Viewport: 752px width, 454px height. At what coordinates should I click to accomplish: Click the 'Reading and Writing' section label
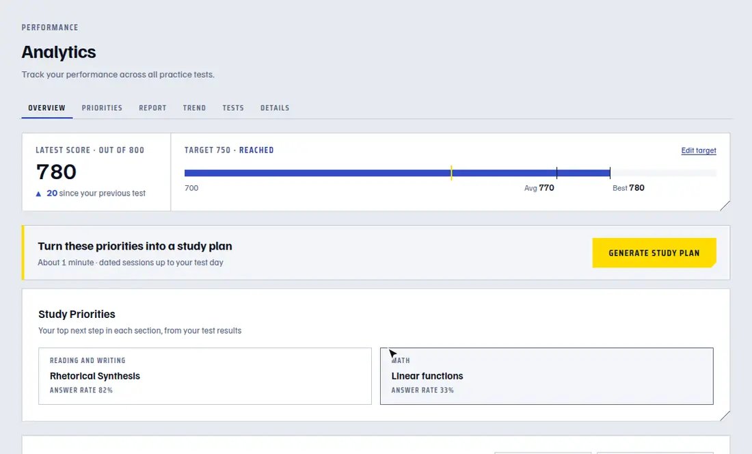(88, 360)
